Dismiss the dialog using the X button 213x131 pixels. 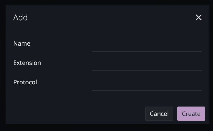pyautogui.click(x=198, y=17)
